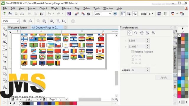The height and width of the screenshot is (106, 189).
Task: Adjust the y position spinner arrows
Action: [148, 47]
